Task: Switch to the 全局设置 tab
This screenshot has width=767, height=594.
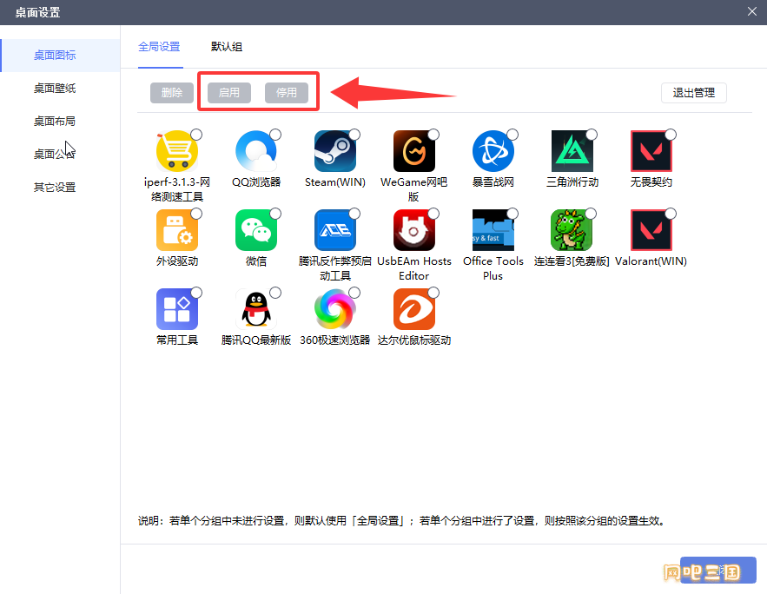Action: (160, 47)
